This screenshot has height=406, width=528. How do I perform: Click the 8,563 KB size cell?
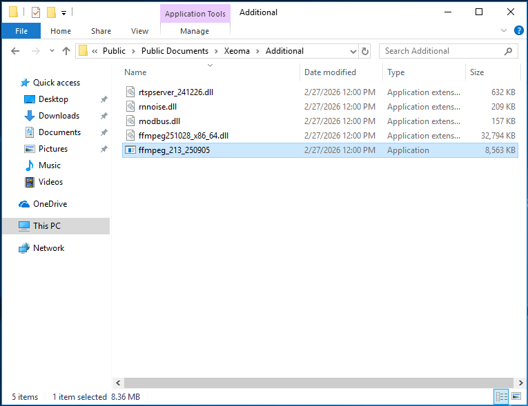pyautogui.click(x=500, y=150)
